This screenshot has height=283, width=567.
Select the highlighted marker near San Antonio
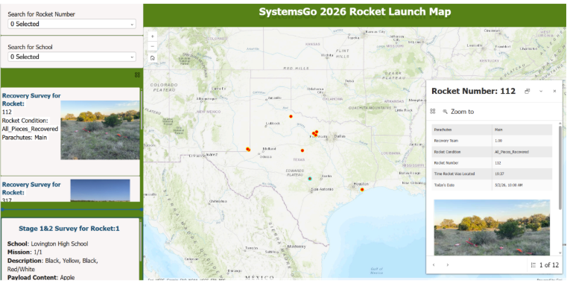tap(309, 179)
